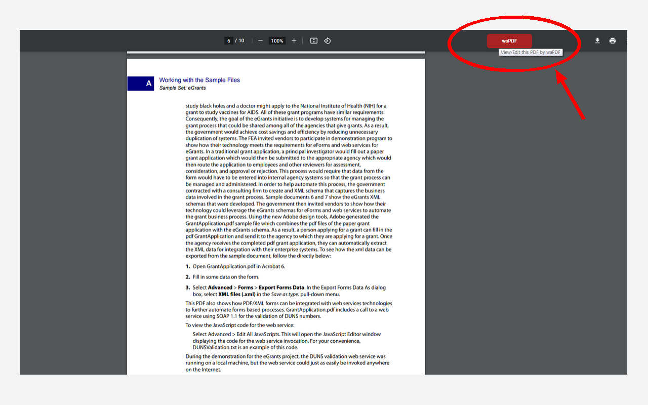The width and height of the screenshot is (648, 405).
Task: Edit the current page number field
Action: (229, 40)
